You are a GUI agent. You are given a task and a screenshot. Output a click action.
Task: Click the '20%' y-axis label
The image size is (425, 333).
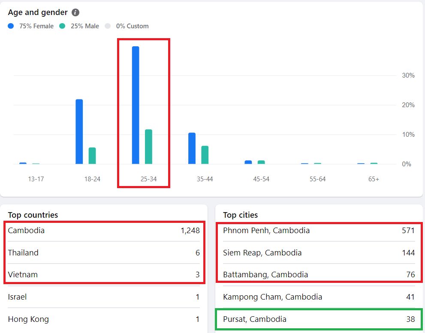point(408,105)
